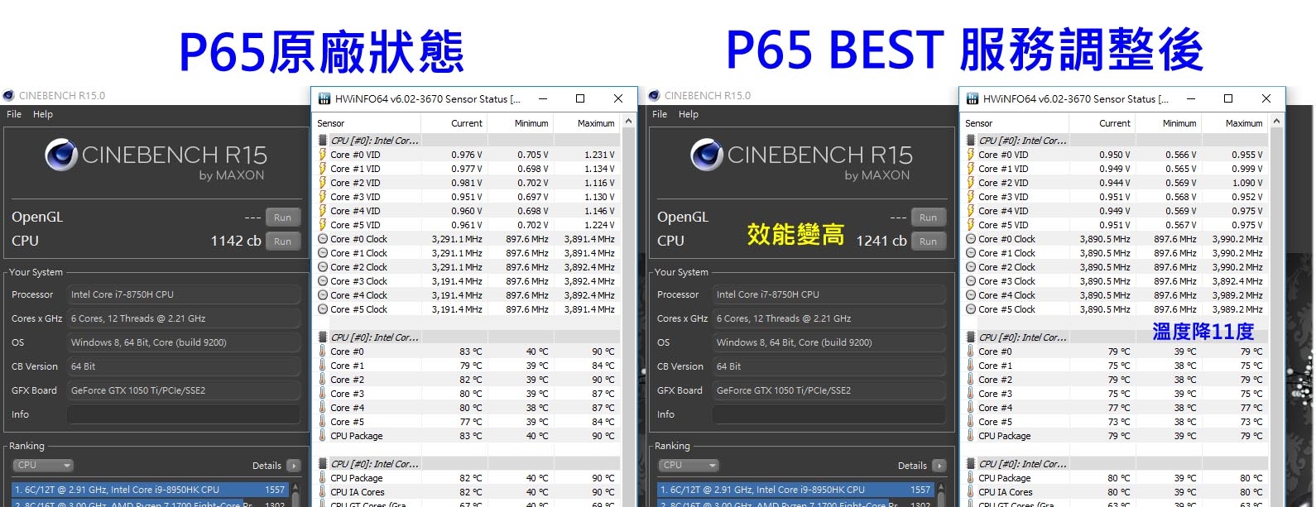Click Core #4 thermometer icon in left HWiNFO
The height and width of the screenshot is (507, 1316).
pyautogui.click(x=323, y=408)
